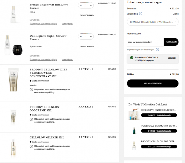Open the Standaard Levering shipping dropdown
185x163 pixels.
(153, 22)
